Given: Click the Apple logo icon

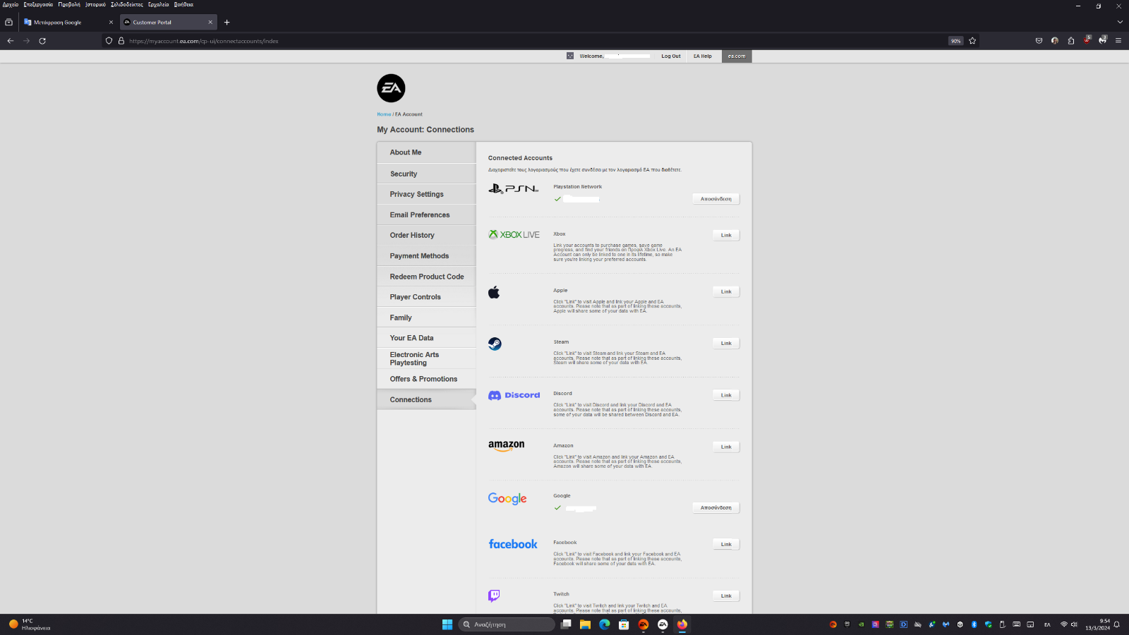Looking at the screenshot, I should [494, 292].
